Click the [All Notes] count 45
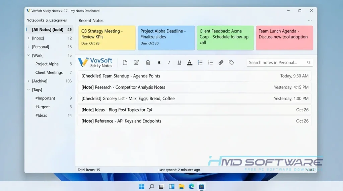The image size is (343, 191). point(69,30)
